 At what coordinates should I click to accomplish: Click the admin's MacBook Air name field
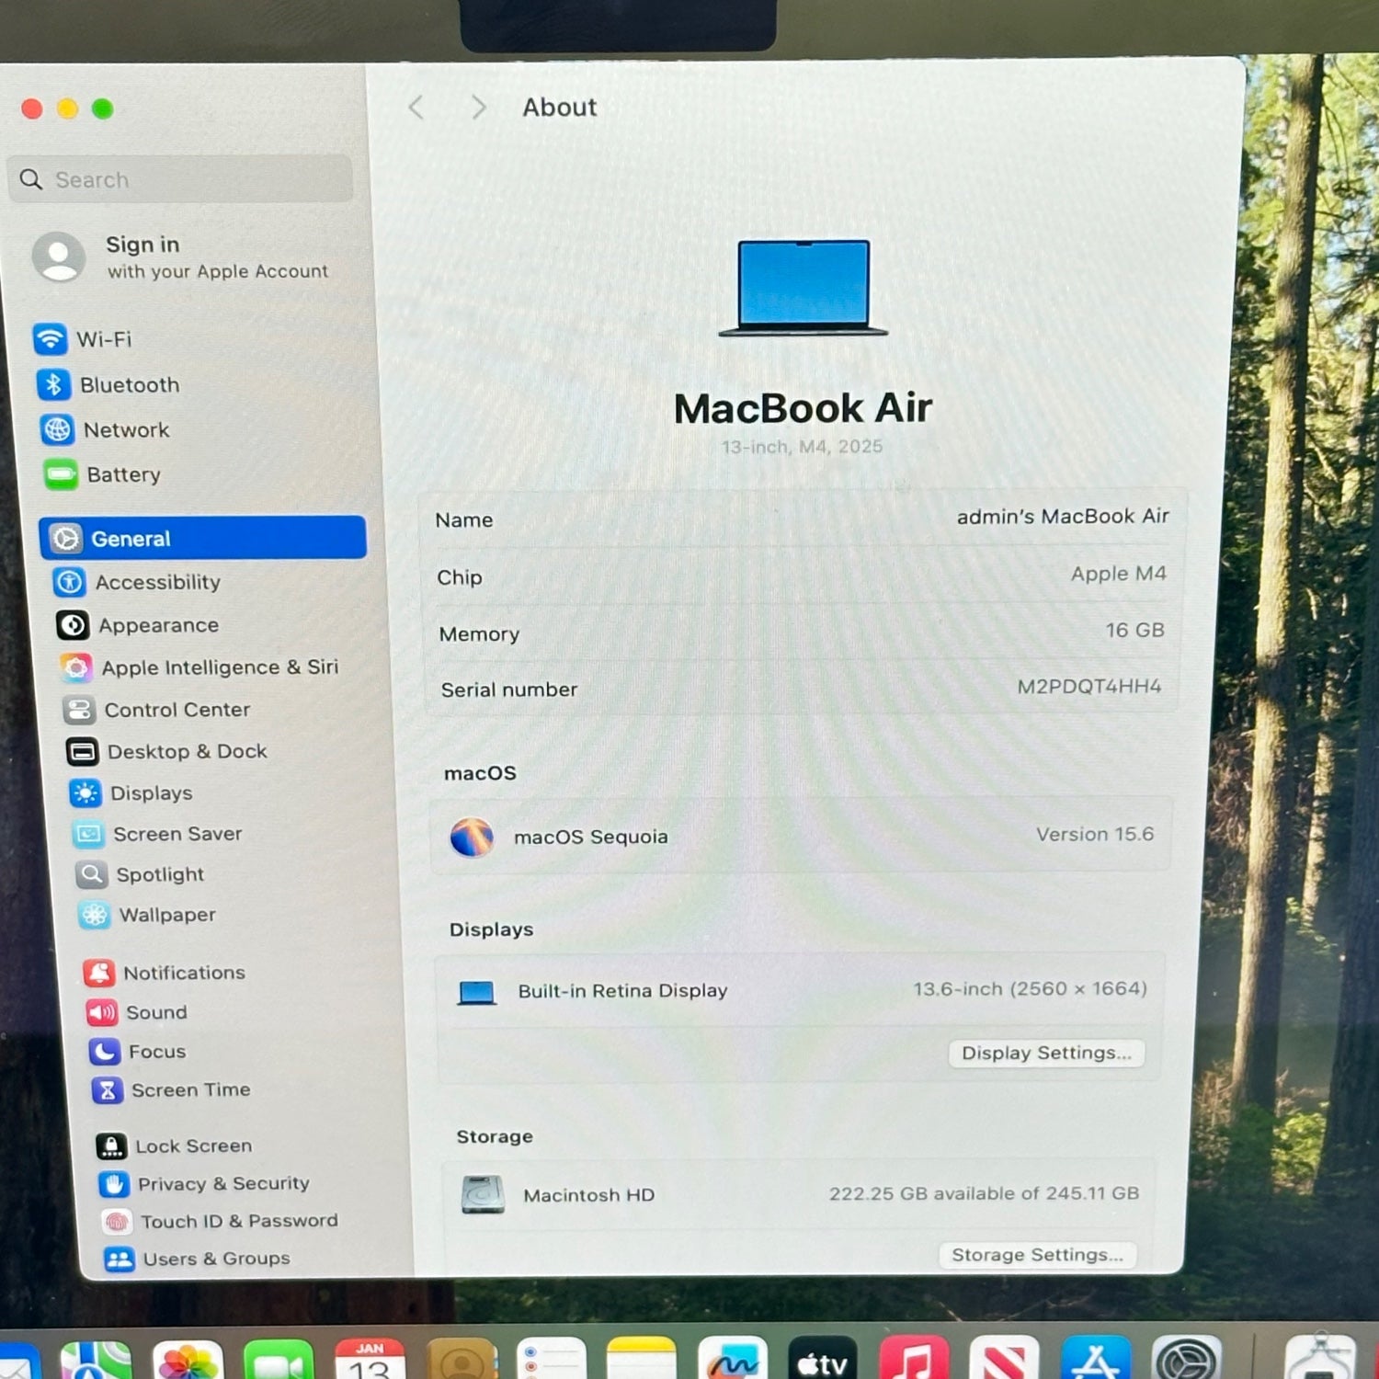[x=1062, y=517]
